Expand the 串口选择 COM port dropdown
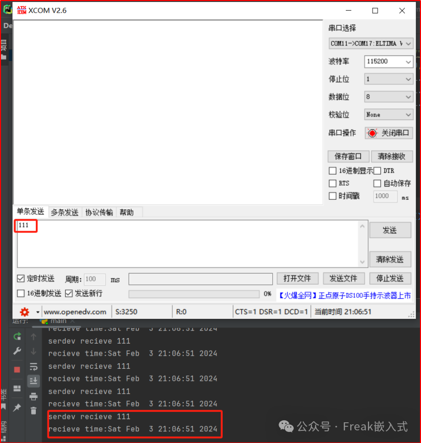The image size is (421, 443). [371, 44]
